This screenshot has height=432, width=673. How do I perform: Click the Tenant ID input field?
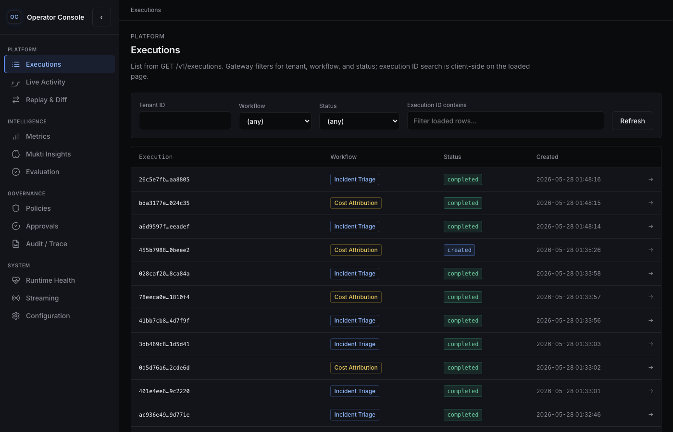[x=185, y=121]
